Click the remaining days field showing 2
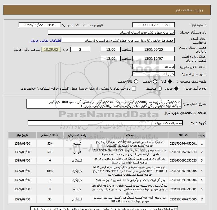The height and width of the screenshot is (210, 217). pyautogui.click(x=80, y=49)
